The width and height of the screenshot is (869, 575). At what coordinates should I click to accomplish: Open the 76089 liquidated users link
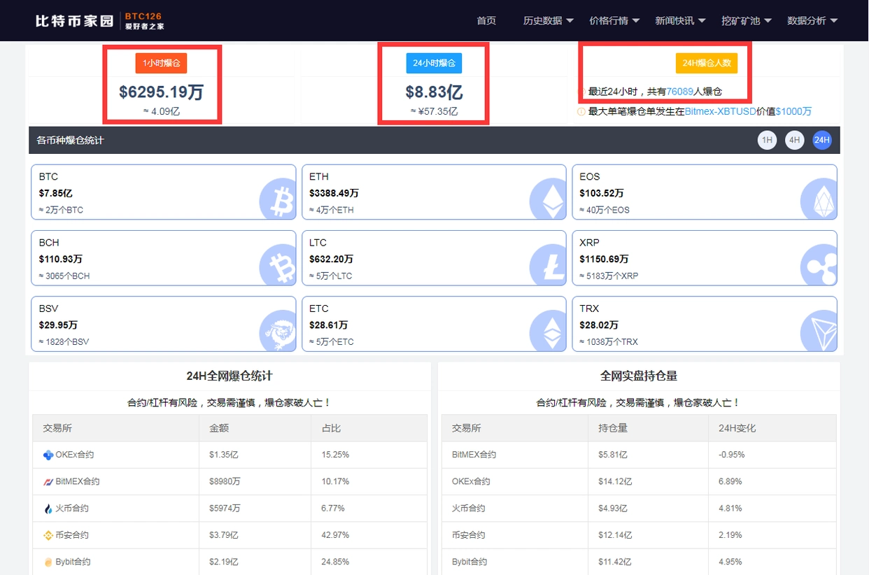point(680,92)
